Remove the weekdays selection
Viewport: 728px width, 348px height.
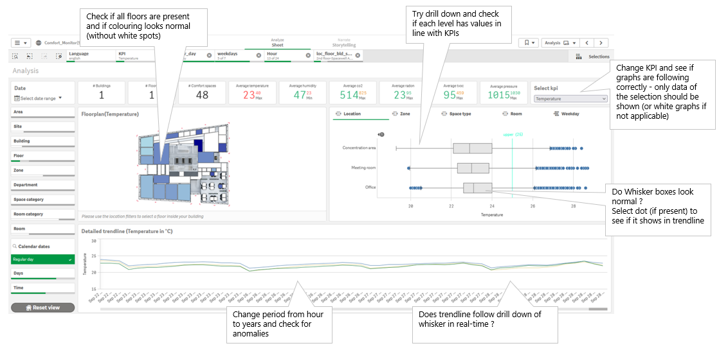(259, 55)
